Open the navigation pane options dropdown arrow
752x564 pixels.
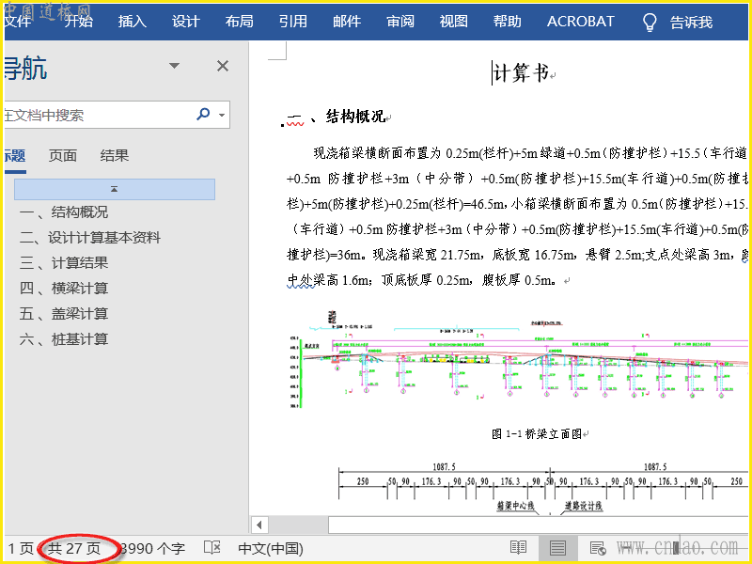point(175,66)
